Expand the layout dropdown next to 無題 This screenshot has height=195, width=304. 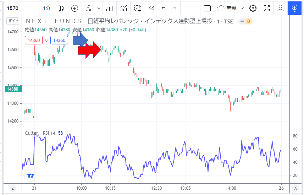(x=242, y=8)
